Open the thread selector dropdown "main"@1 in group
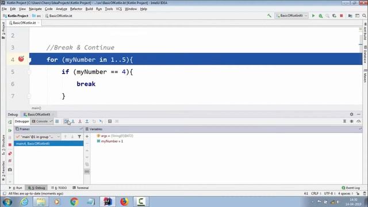The height and width of the screenshot is (207, 368). (37, 137)
